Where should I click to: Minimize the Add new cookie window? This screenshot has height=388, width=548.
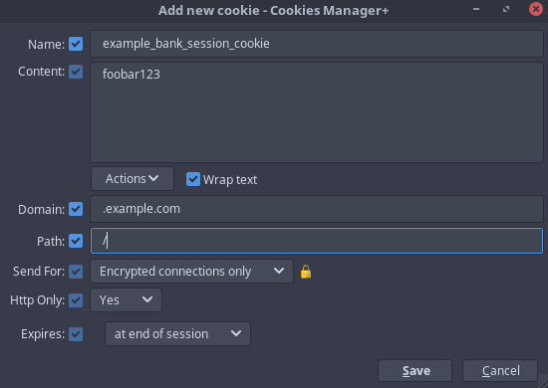[x=476, y=9]
